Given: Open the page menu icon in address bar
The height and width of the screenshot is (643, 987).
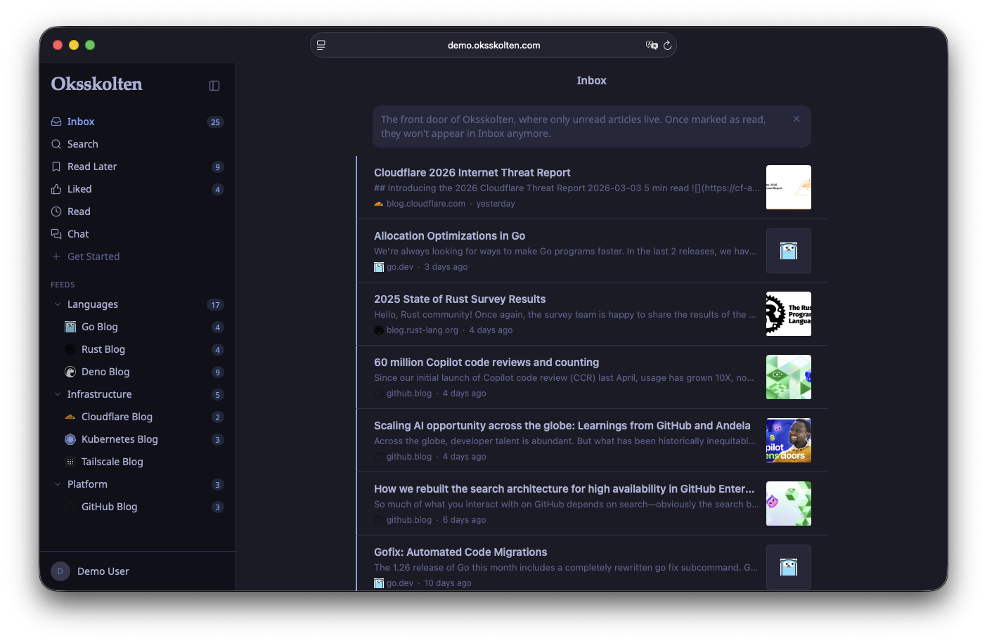Looking at the screenshot, I should coord(321,46).
